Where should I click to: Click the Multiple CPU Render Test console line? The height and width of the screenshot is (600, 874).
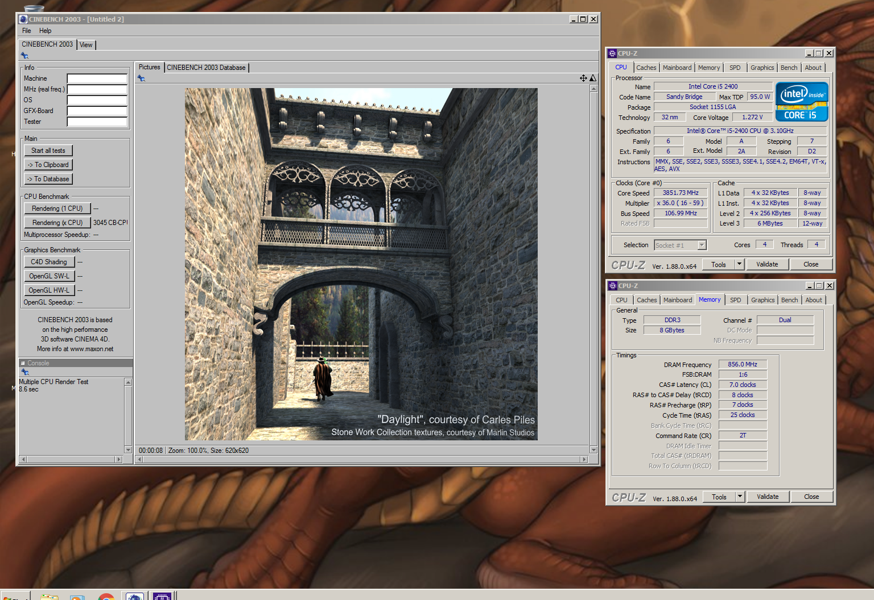[53, 382]
